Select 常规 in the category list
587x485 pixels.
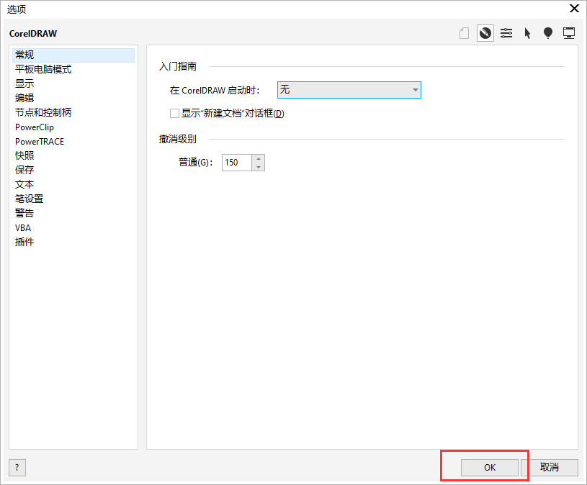[x=73, y=55]
